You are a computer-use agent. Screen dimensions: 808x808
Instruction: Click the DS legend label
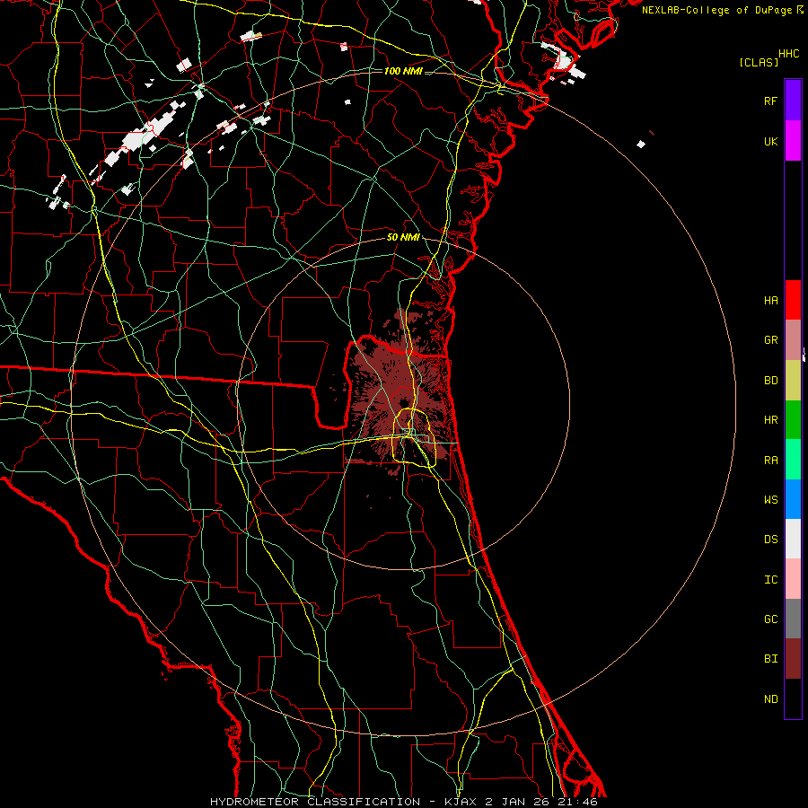770,540
